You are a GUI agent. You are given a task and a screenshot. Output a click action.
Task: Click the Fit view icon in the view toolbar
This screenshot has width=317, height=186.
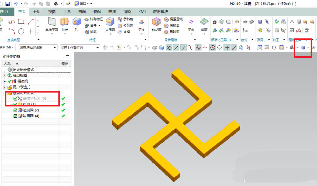260,48
